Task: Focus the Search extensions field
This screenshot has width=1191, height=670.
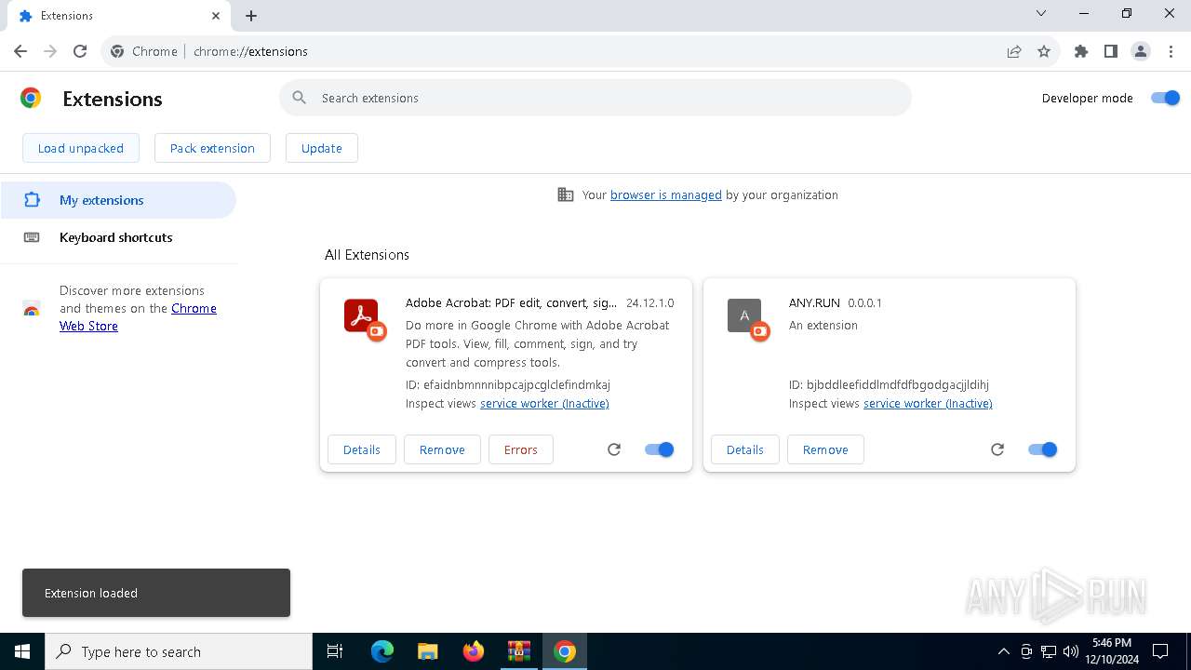Action: tap(595, 98)
